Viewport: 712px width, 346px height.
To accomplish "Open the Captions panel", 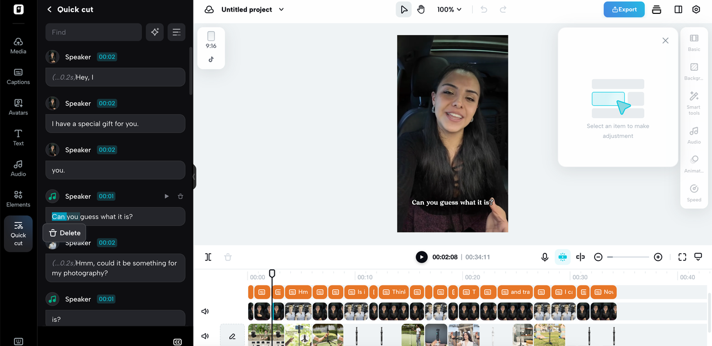I will point(18,77).
